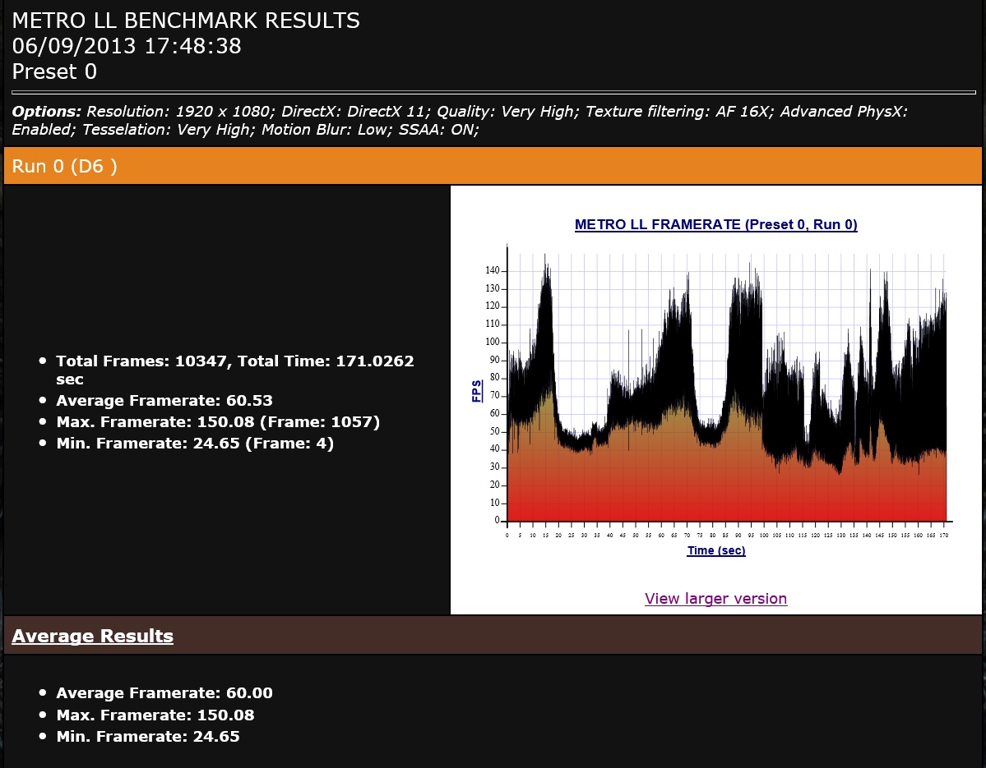Viewport: 986px width, 768px height.
Task: Click 'Max. Framerate: 150.08 (Frame: 1057)'
Action: point(218,422)
